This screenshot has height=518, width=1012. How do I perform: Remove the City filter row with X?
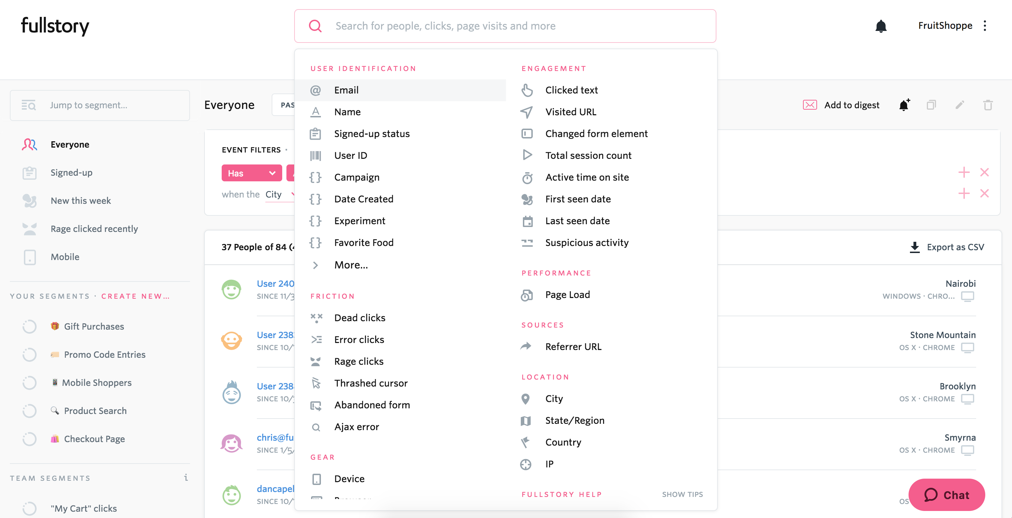985,193
